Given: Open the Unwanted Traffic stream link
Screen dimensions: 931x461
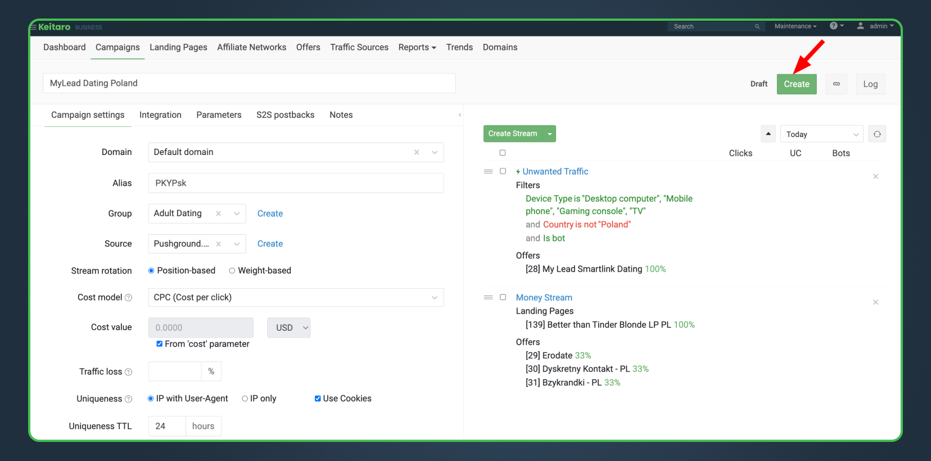Looking at the screenshot, I should click(555, 171).
